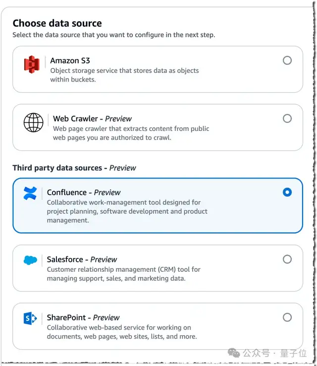Click the selected Confluence radio button
Screen dimensions: 317x366
287,192
